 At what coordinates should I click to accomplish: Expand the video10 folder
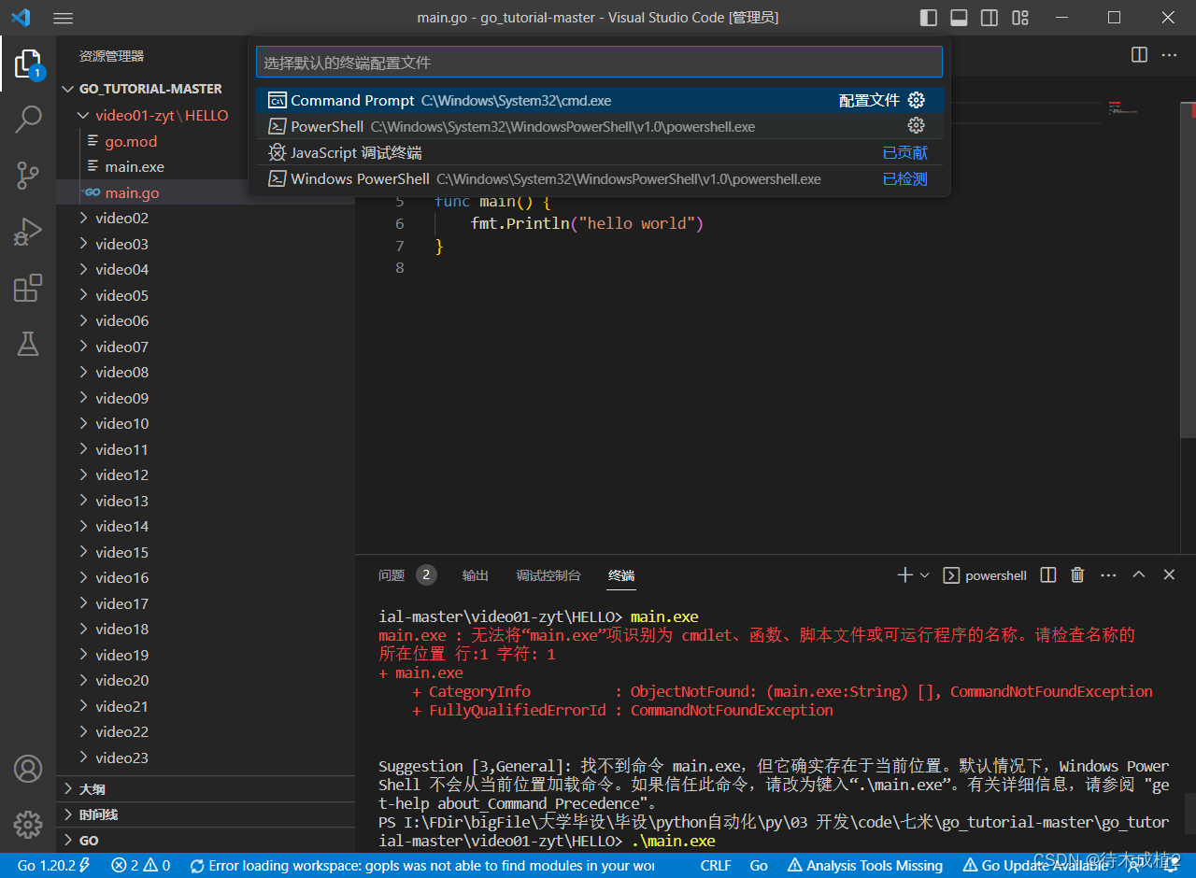(x=206, y=423)
